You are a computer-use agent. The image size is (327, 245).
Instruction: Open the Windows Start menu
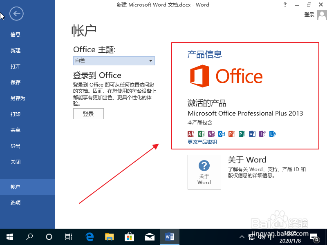[10, 237]
